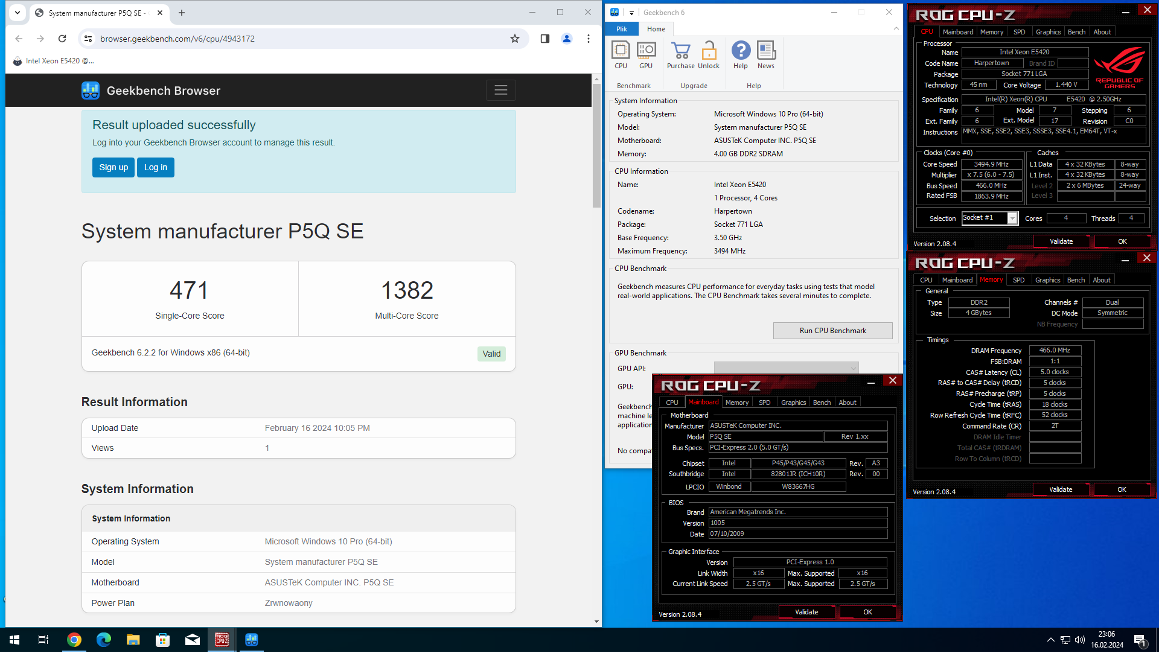
Task: Switch to ROG CPU-Z on the taskbar
Action: 222,640
